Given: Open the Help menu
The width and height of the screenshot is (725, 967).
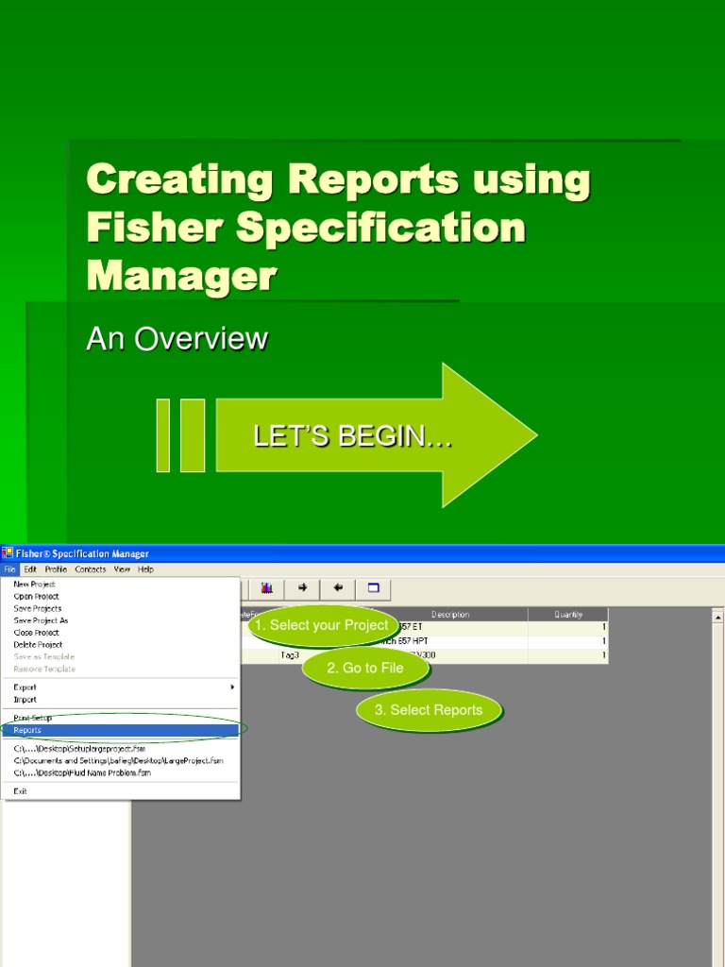Looking at the screenshot, I should [146, 569].
